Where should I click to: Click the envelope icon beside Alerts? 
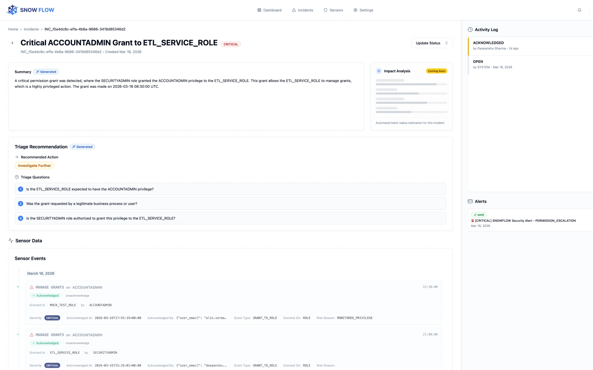pos(470,201)
